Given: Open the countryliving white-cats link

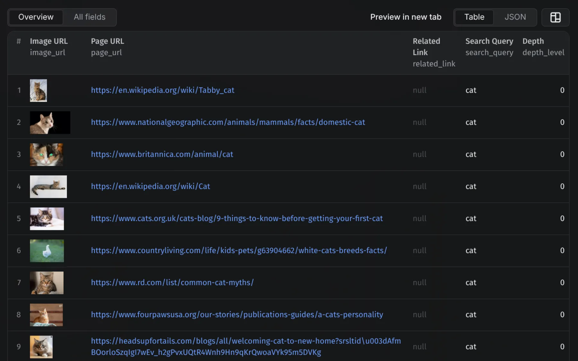Looking at the screenshot, I should (239, 251).
